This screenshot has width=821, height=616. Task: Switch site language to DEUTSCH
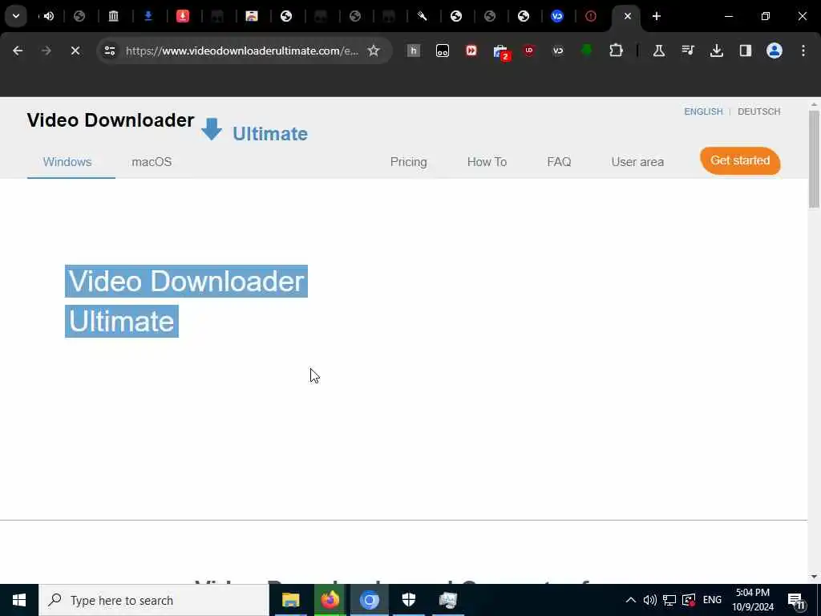[759, 111]
